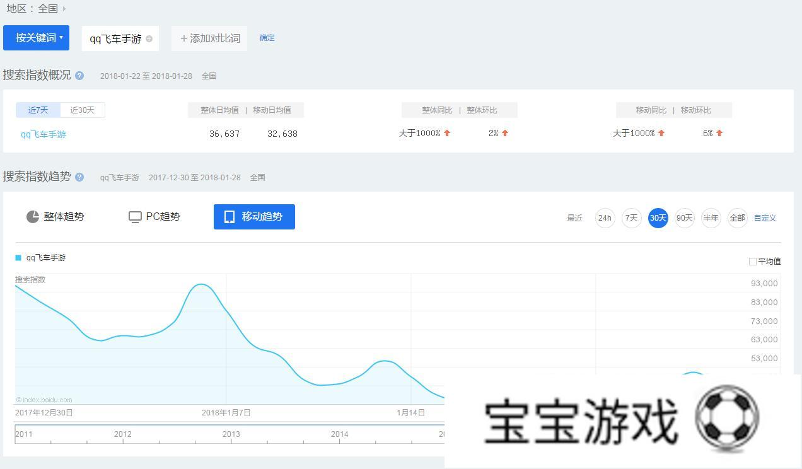Click the phone icon of 移动趋势
Image resolution: width=802 pixels, height=469 pixels.
tap(230, 217)
